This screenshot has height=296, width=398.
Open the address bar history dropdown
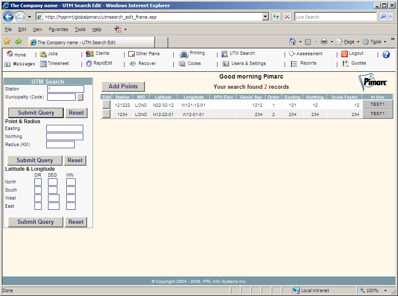coord(265,17)
